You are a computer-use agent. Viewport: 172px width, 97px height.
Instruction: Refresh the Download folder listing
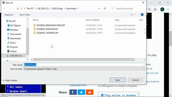click(105, 8)
